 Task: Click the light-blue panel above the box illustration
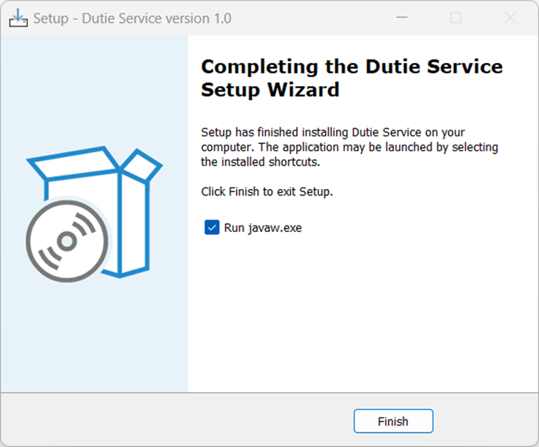(x=94, y=89)
